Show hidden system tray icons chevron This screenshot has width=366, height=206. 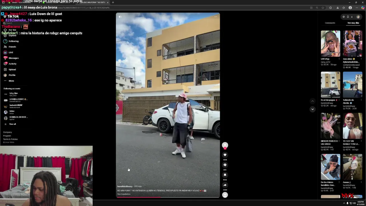click(x=344, y=203)
